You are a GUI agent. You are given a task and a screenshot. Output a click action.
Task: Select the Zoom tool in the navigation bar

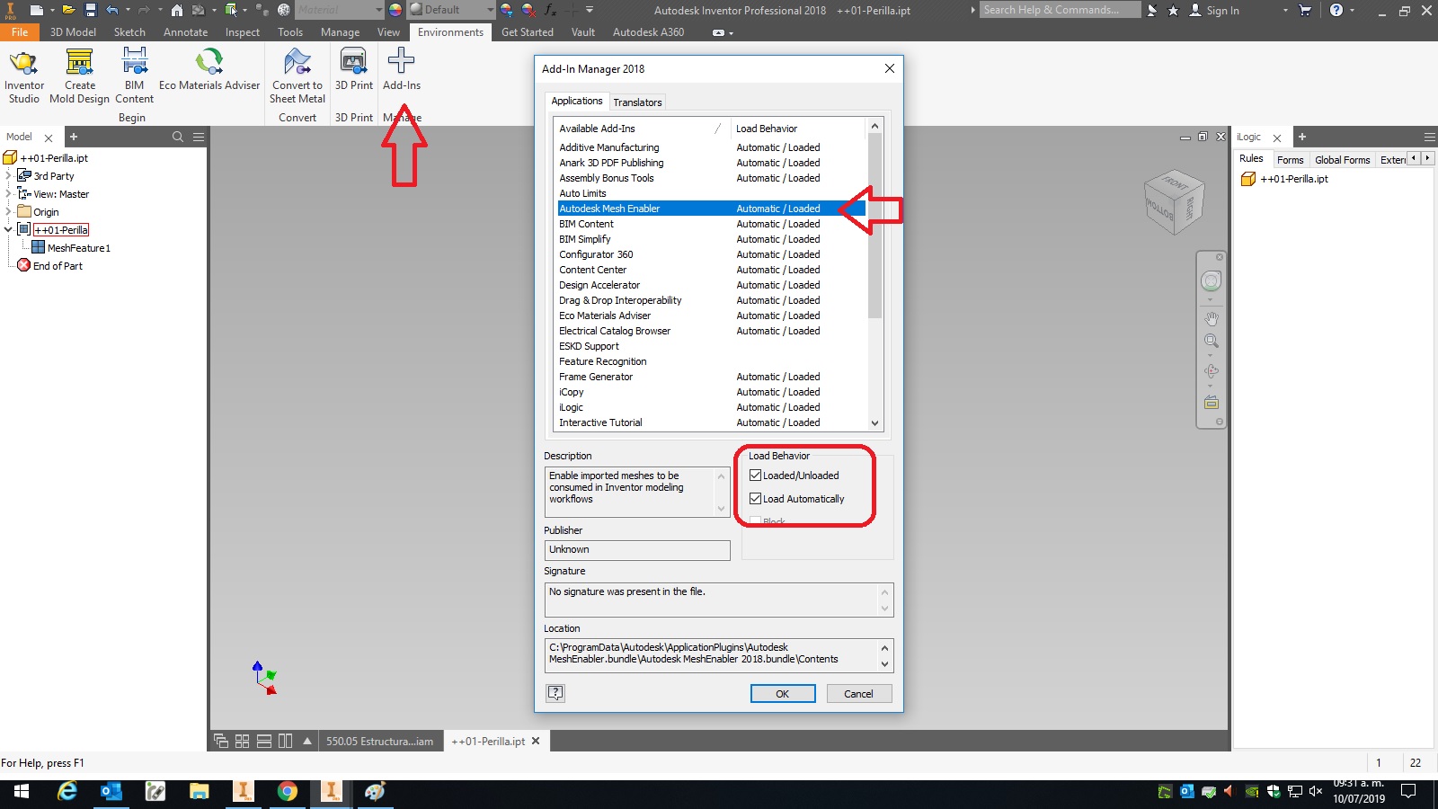1211,341
